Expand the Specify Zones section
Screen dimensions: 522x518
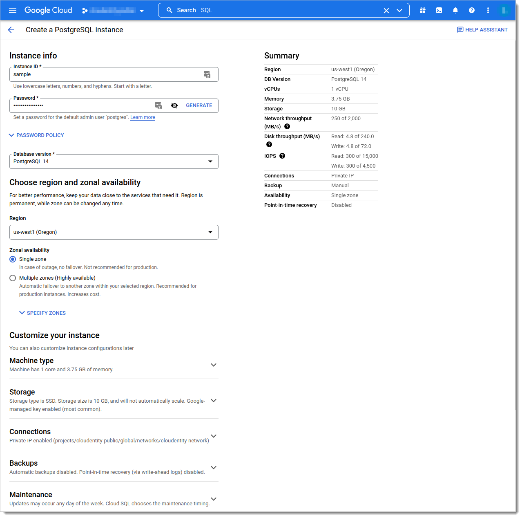[x=42, y=313]
